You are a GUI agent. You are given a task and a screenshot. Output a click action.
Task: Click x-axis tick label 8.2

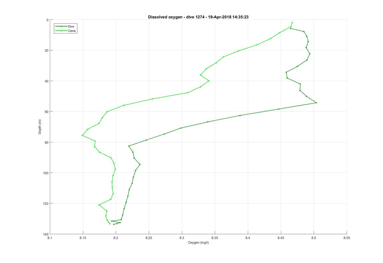click(116, 238)
